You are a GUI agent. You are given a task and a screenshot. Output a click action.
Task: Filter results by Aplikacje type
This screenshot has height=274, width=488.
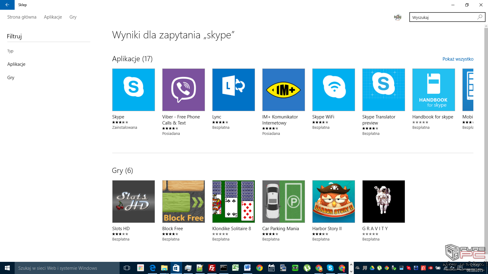click(16, 64)
